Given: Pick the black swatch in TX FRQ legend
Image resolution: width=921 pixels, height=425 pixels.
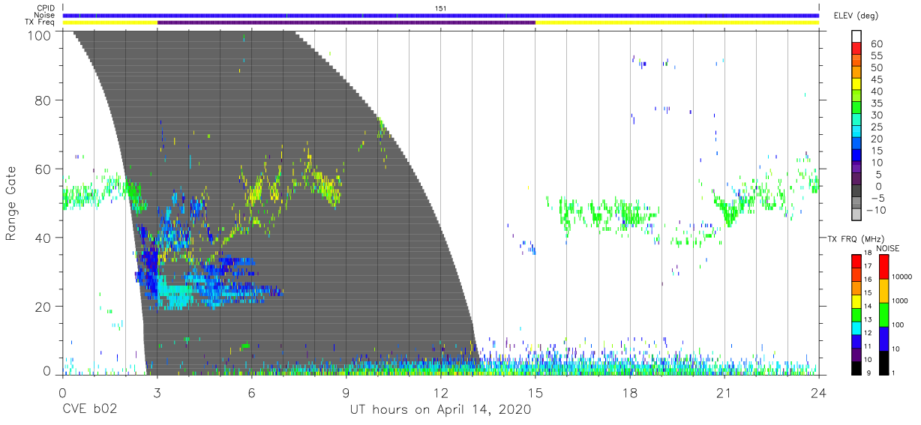Looking at the screenshot, I should point(856,367).
